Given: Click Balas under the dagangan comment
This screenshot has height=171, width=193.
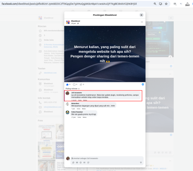Looking at the screenshot, I should 84,109.
